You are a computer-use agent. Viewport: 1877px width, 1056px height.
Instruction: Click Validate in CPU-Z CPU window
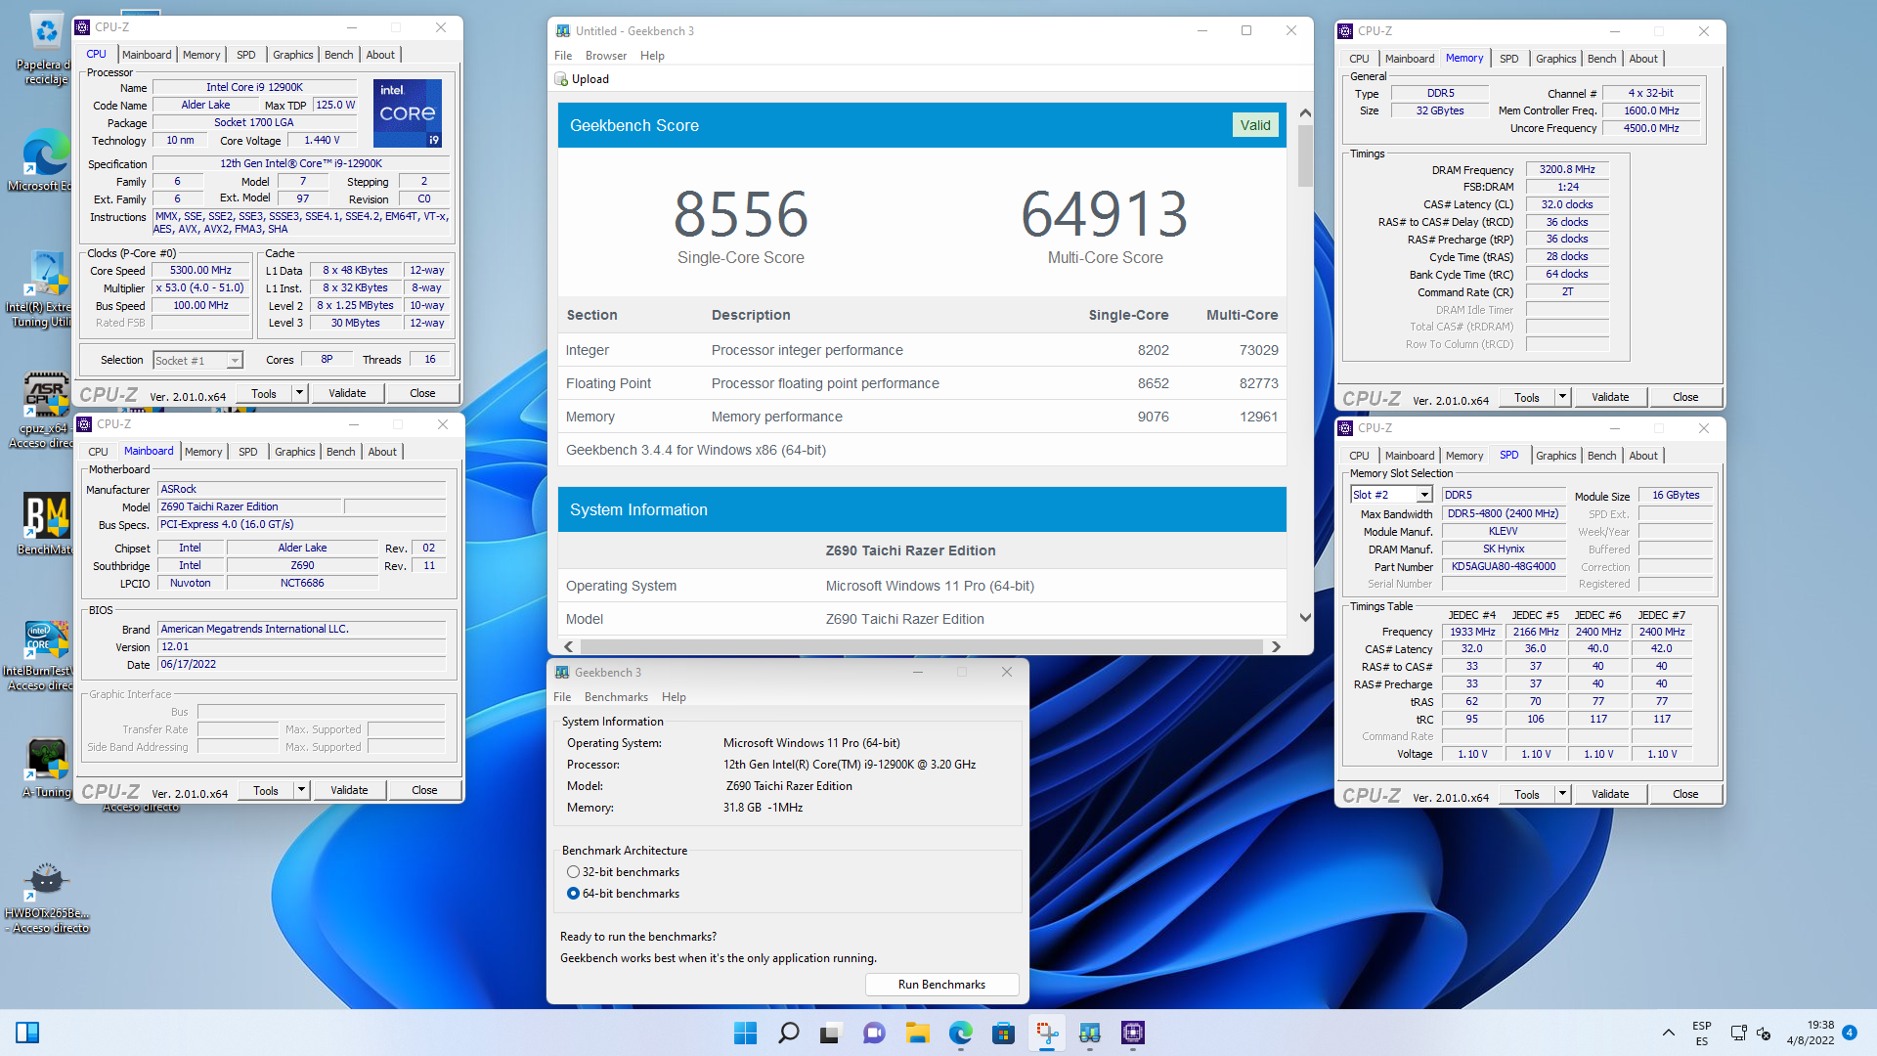click(347, 393)
